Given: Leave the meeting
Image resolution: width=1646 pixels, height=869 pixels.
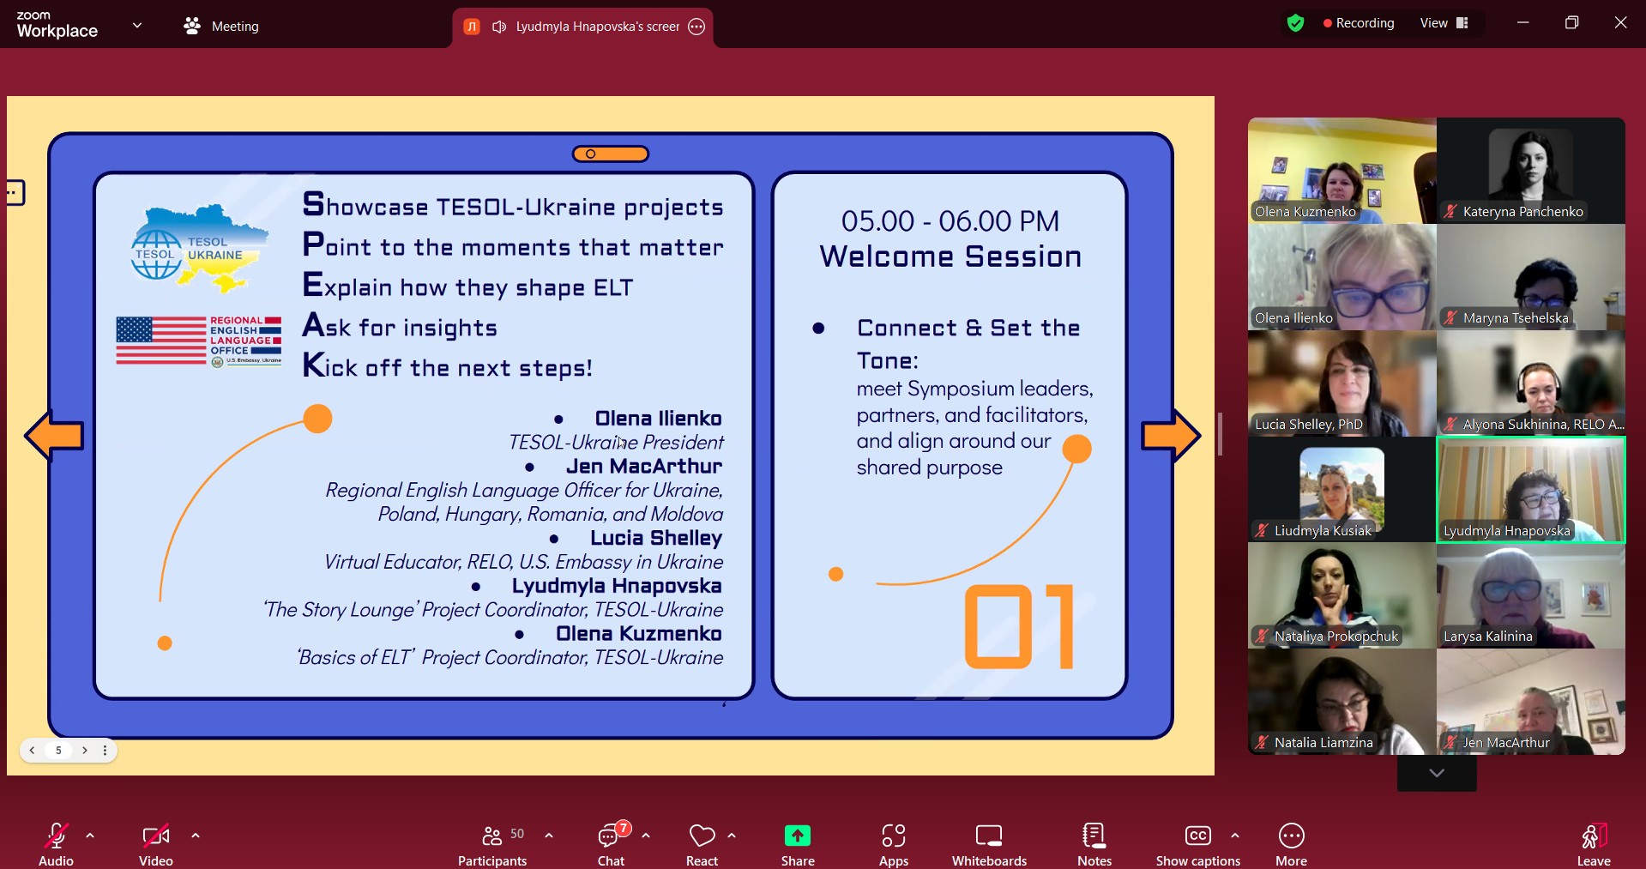Looking at the screenshot, I should click(1593, 844).
